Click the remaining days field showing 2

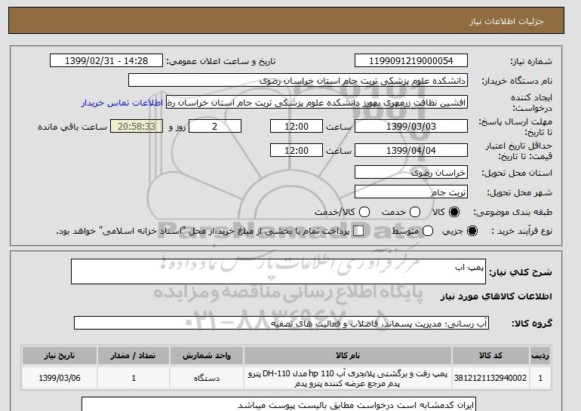[215, 126]
